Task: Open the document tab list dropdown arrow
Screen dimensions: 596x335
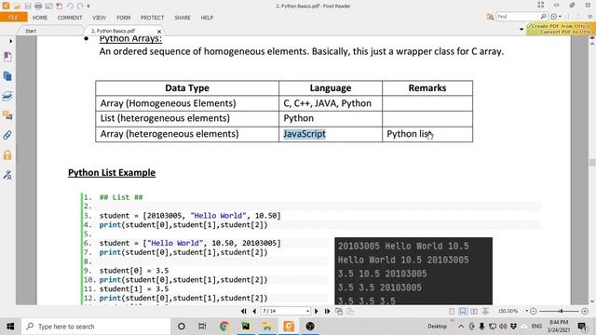Action: coord(521,30)
